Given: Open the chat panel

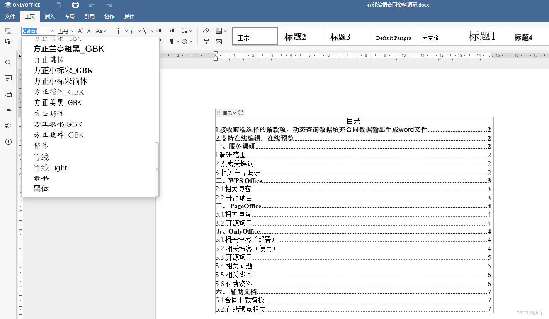Looking at the screenshot, I should pyautogui.click(x=8, y=94).
